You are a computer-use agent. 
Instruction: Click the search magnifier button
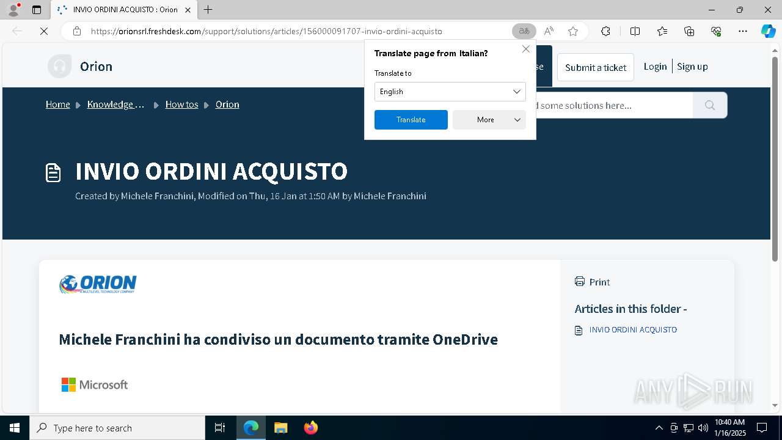pyautogui.click(x=710, y=105)
